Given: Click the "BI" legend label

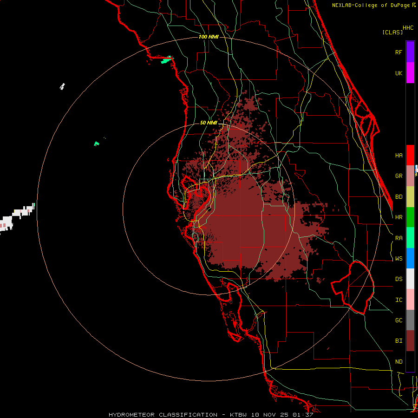Looking at the screenshot, I should (x=398, y=341).
